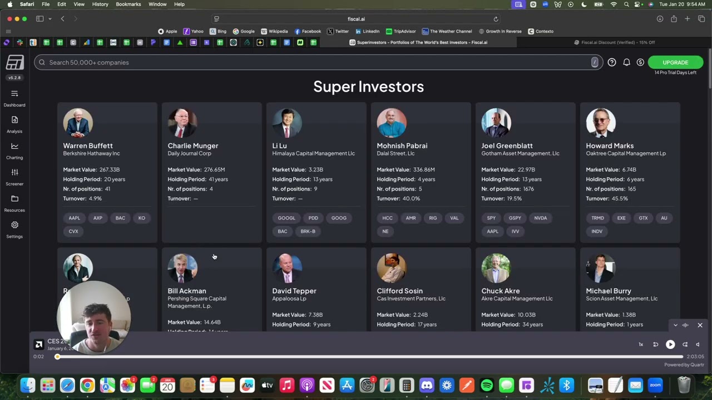Collapse the audio player with chevron

click(x=675, y=325)
